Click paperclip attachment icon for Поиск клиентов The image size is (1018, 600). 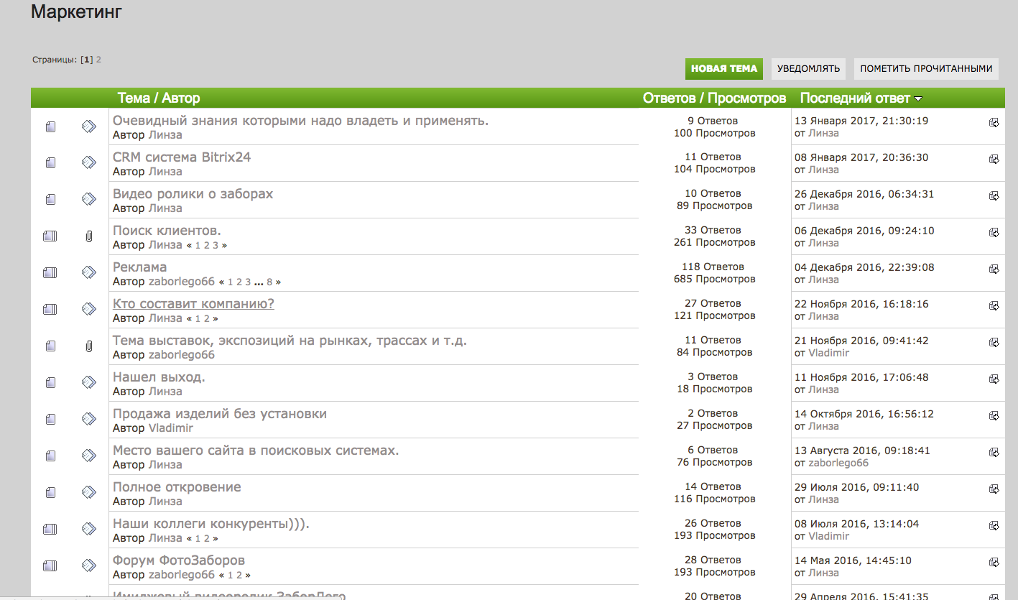[x=88, y=236]
